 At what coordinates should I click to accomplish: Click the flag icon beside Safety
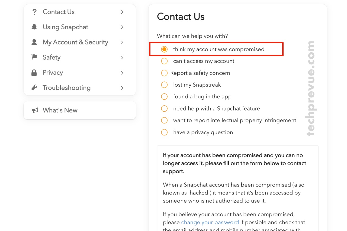pos(34,57)
